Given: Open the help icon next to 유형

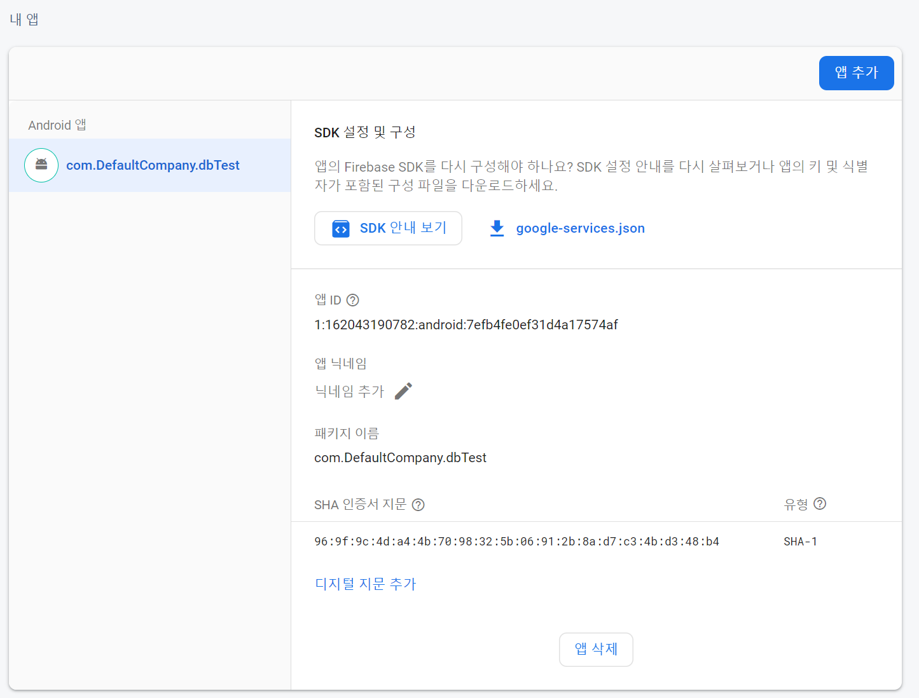Looking at the screenshot, I should pos(820,503).
